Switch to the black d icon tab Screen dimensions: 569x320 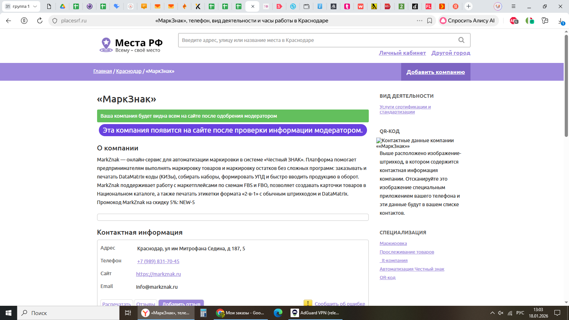pyautogui.click(x=415, y=6)
